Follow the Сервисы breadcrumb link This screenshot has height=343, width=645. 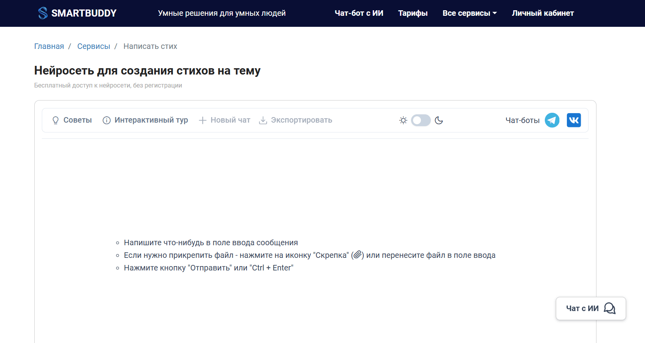[x=93, y=46]
